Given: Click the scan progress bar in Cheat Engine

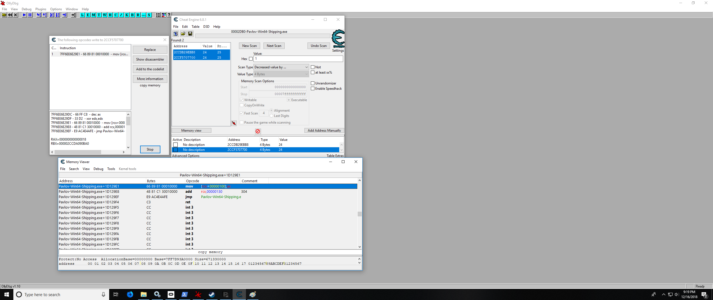Looking at the screenshot, I should tap(263, 36).
